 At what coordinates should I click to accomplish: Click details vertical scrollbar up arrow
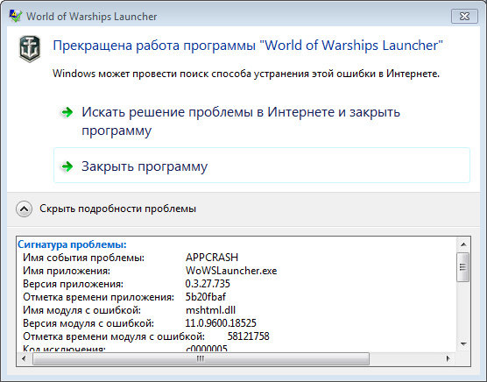coord(463,244)
